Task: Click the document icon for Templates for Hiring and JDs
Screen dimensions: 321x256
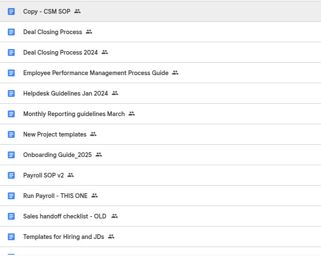Action: pos(12,237)
